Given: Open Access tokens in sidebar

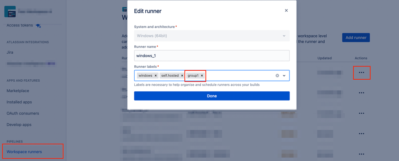Looking at the screenshot, I should pyautogui.click(x=20, y=25).
